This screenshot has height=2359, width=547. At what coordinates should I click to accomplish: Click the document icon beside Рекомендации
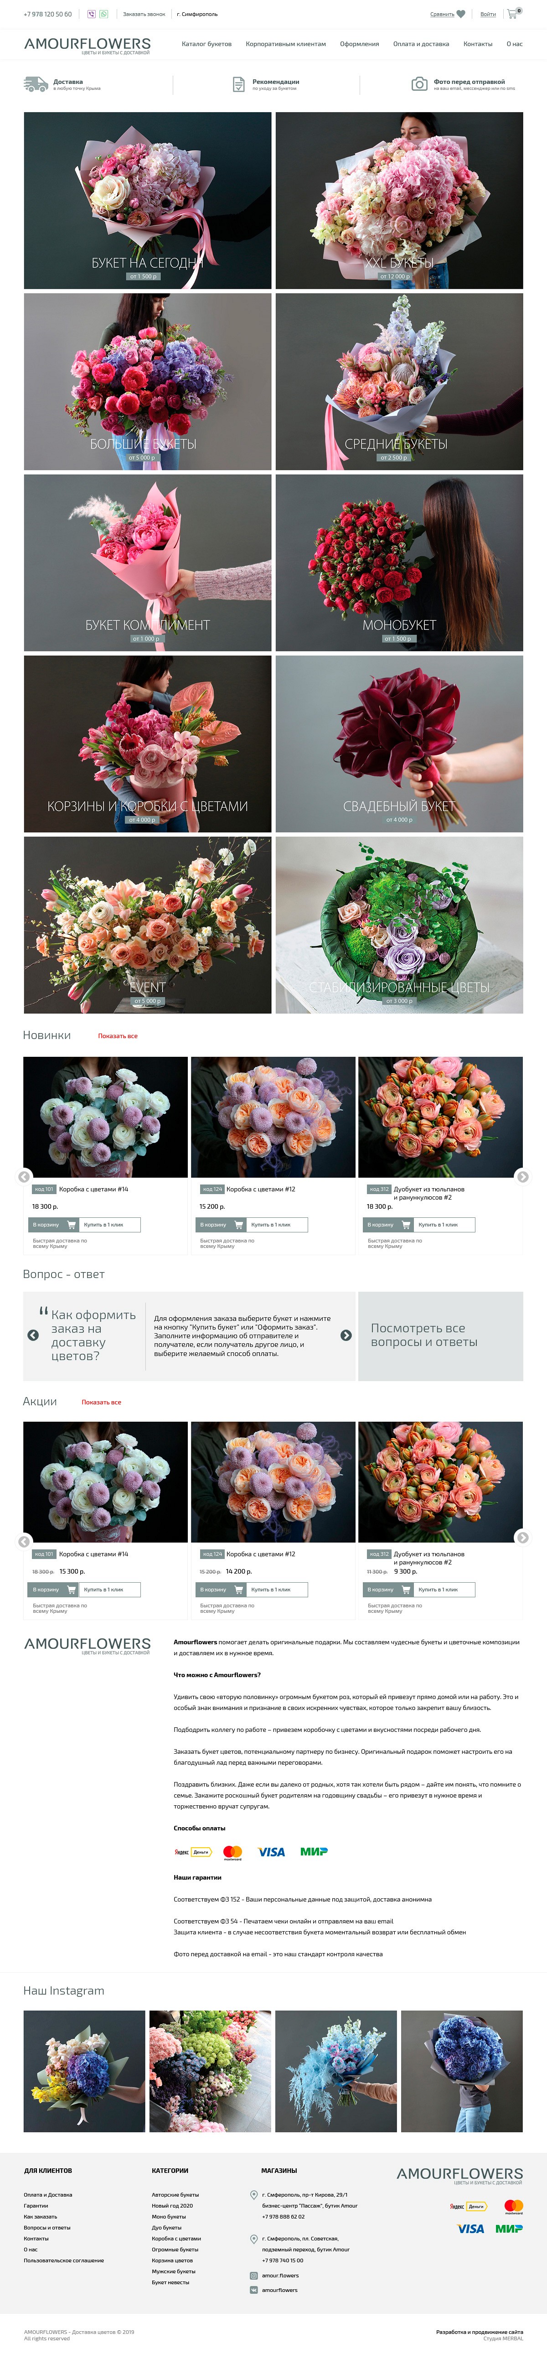click(x=239, y=84)
